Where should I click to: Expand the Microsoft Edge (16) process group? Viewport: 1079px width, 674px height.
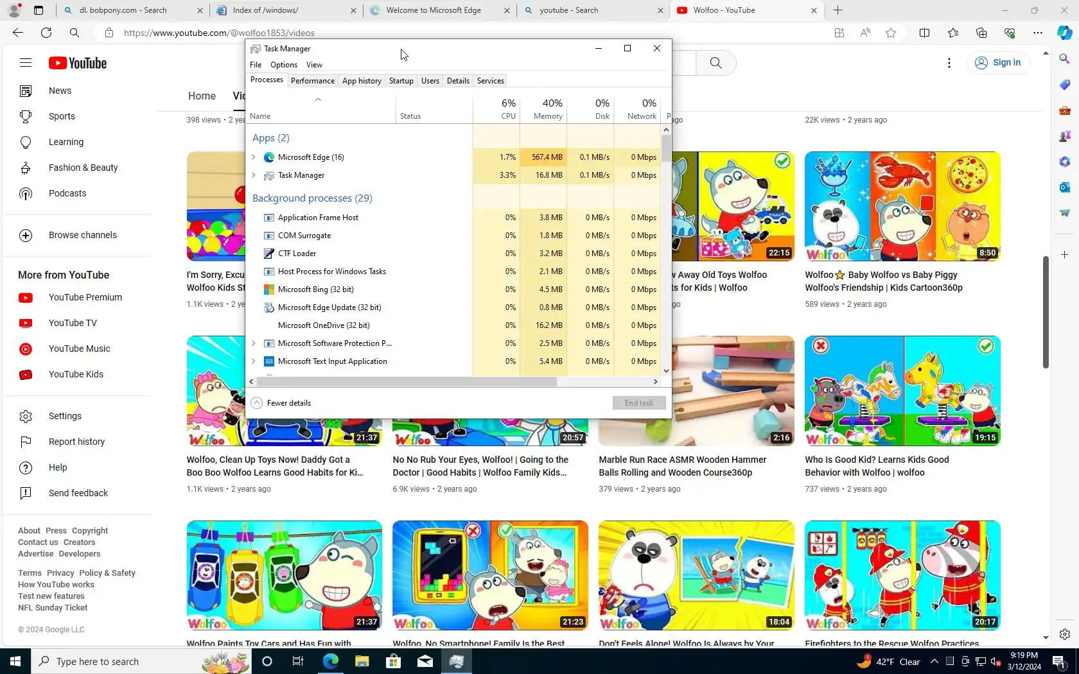254,157
